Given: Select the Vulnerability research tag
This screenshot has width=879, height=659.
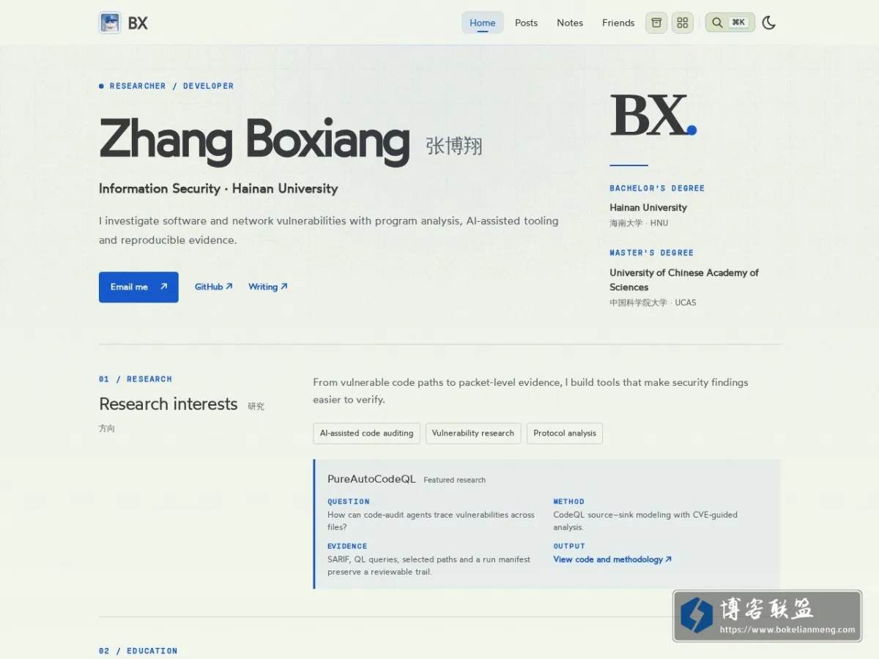Looking at the screenshot, I should [x=473, y=433].
